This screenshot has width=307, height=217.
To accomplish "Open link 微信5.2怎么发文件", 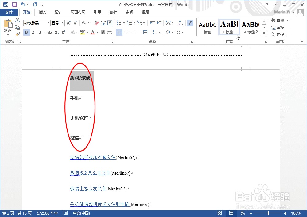I will coord(90,173).
